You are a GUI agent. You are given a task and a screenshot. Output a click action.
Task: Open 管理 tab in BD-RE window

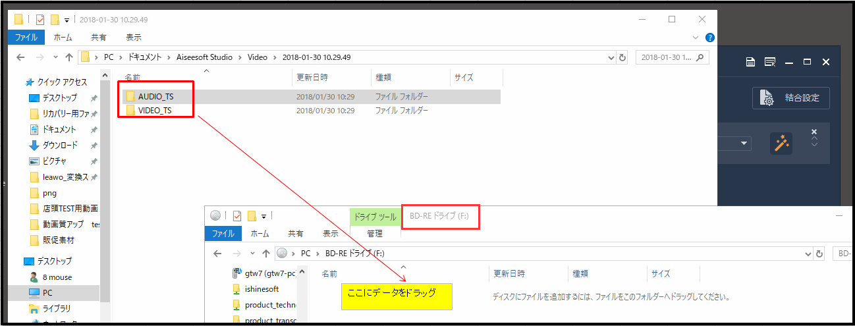point(375,234)
